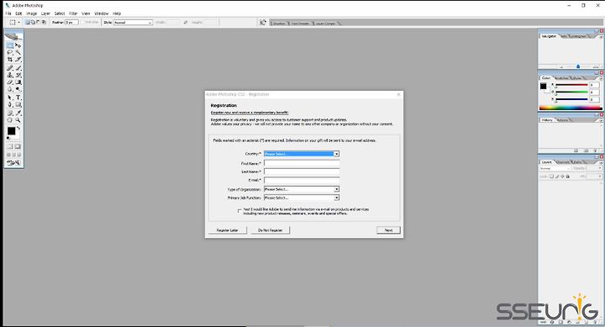Open the Image menu

(32, 13)
